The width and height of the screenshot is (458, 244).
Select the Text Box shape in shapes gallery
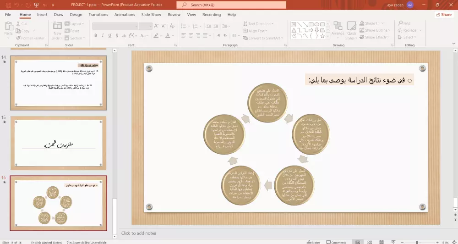coord(294,24)
